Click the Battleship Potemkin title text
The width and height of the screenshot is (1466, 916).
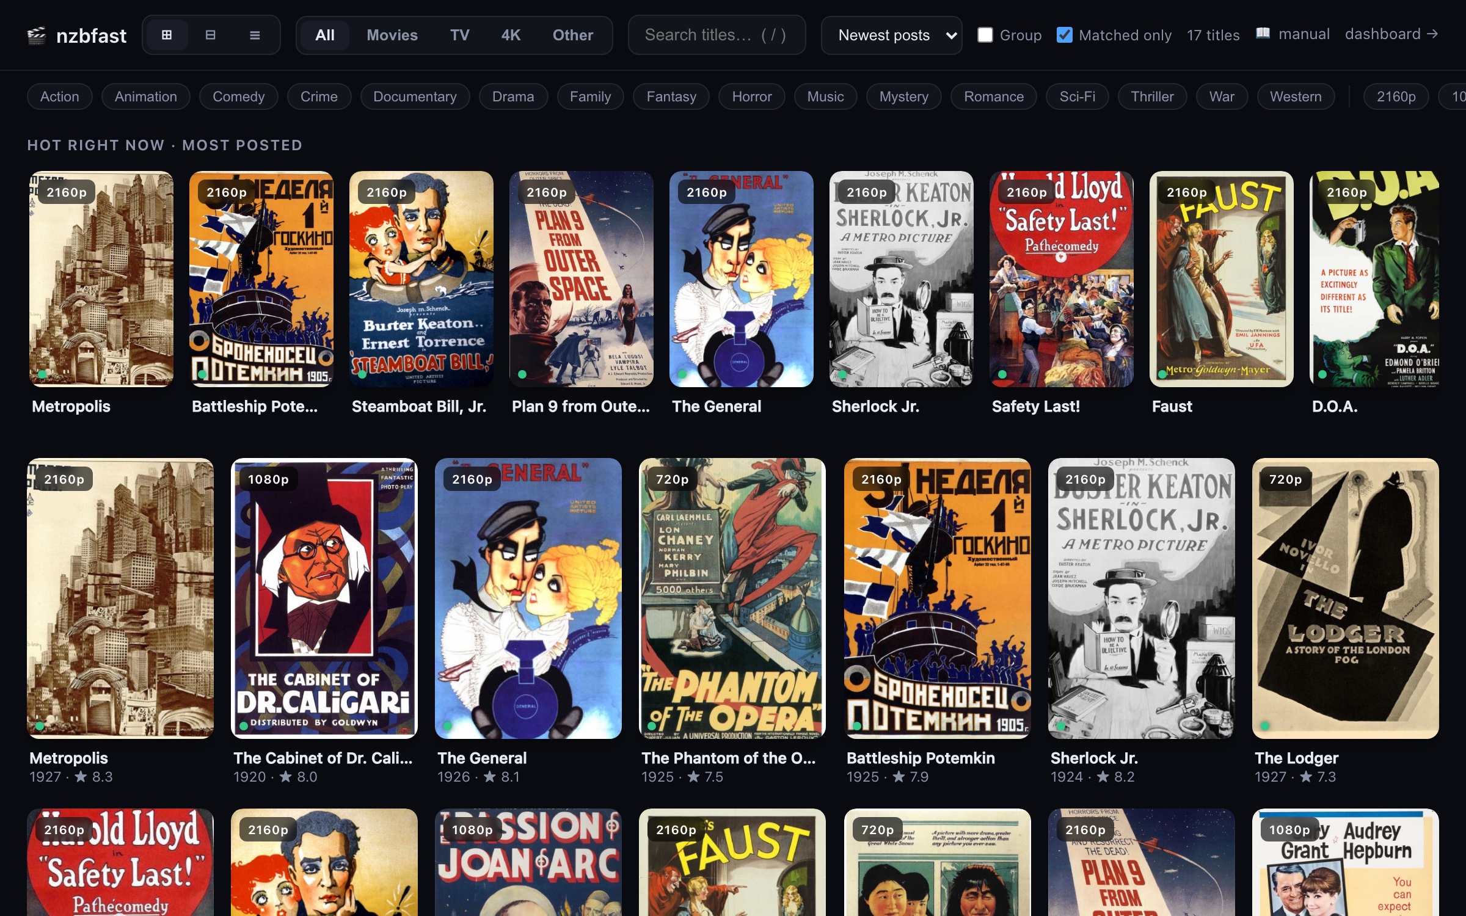click(x=921, y=758)
